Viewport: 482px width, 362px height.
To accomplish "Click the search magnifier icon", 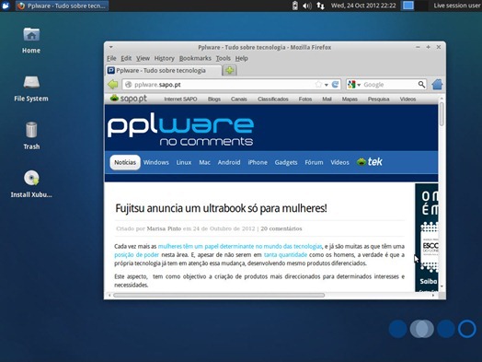I will (x=421, y=85).
